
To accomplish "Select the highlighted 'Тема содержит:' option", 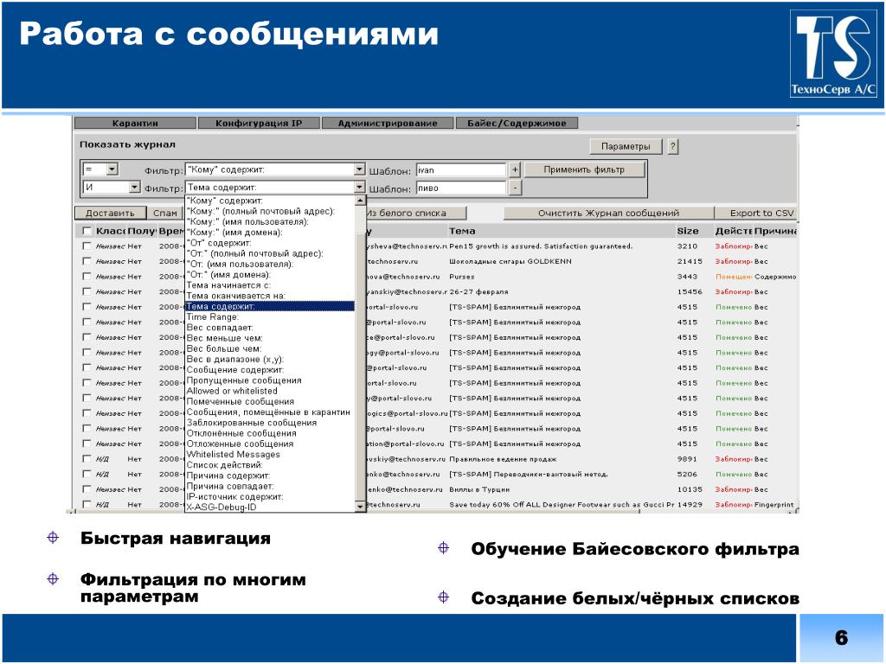I will 270,306.
